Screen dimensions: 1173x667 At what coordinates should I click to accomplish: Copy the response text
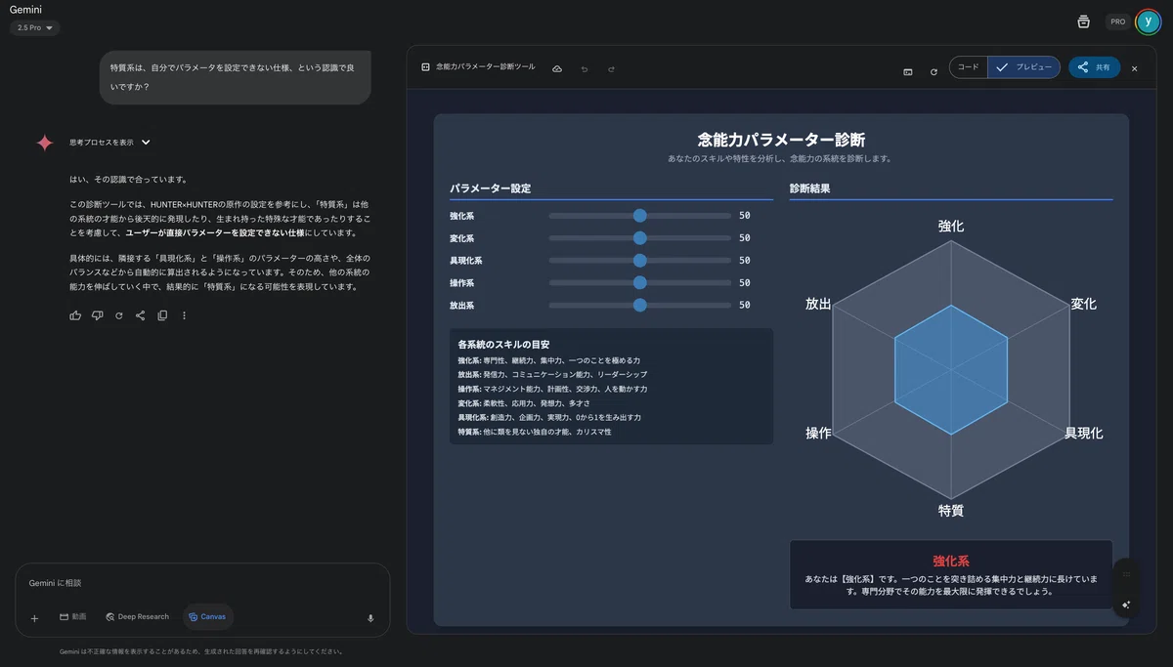point(162,315)
